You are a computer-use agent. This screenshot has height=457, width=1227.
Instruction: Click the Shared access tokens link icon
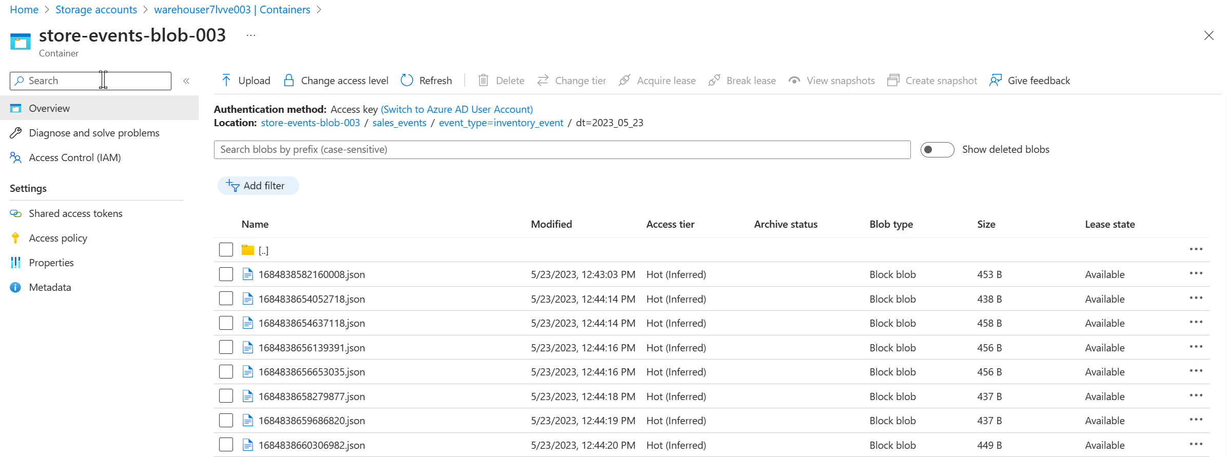pos(15,213)
